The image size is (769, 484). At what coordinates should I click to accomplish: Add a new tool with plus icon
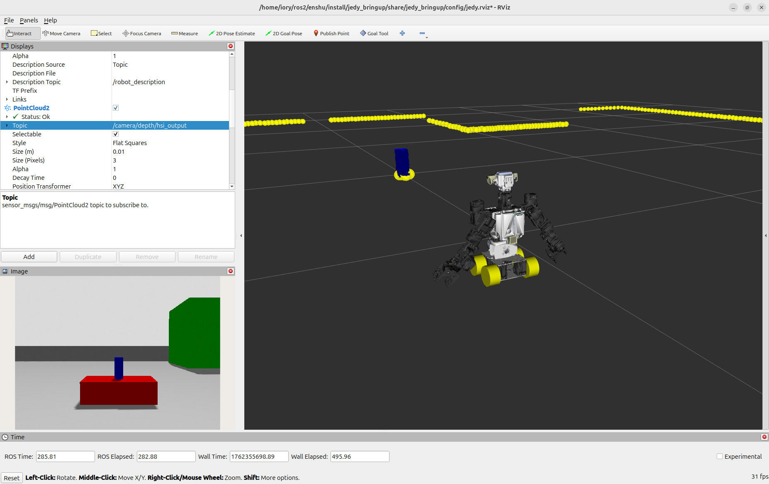tap(402, 34)
